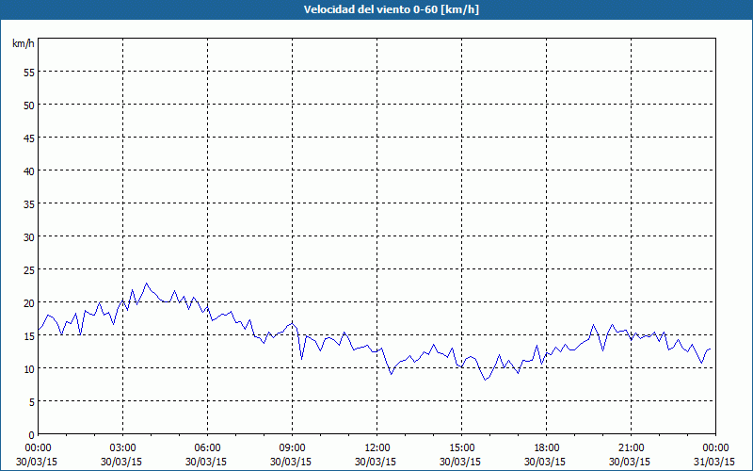
Task: Click the y-axis value '15'
Action: (x=29, y=336)
